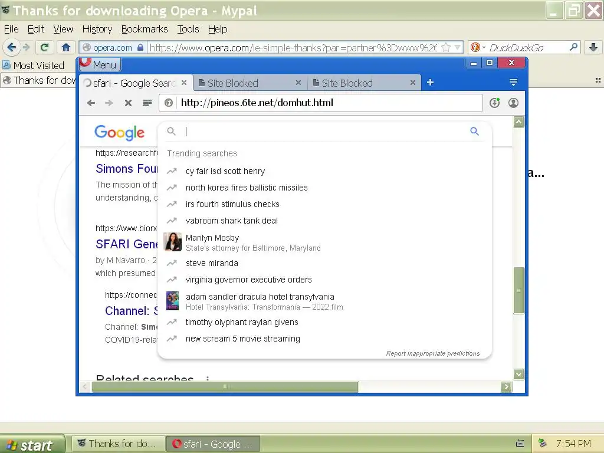Viewport: 604px width, 453px height.
Task: Click Opera vertical scrollbar down arrow
Action: (x=518, y=374)
